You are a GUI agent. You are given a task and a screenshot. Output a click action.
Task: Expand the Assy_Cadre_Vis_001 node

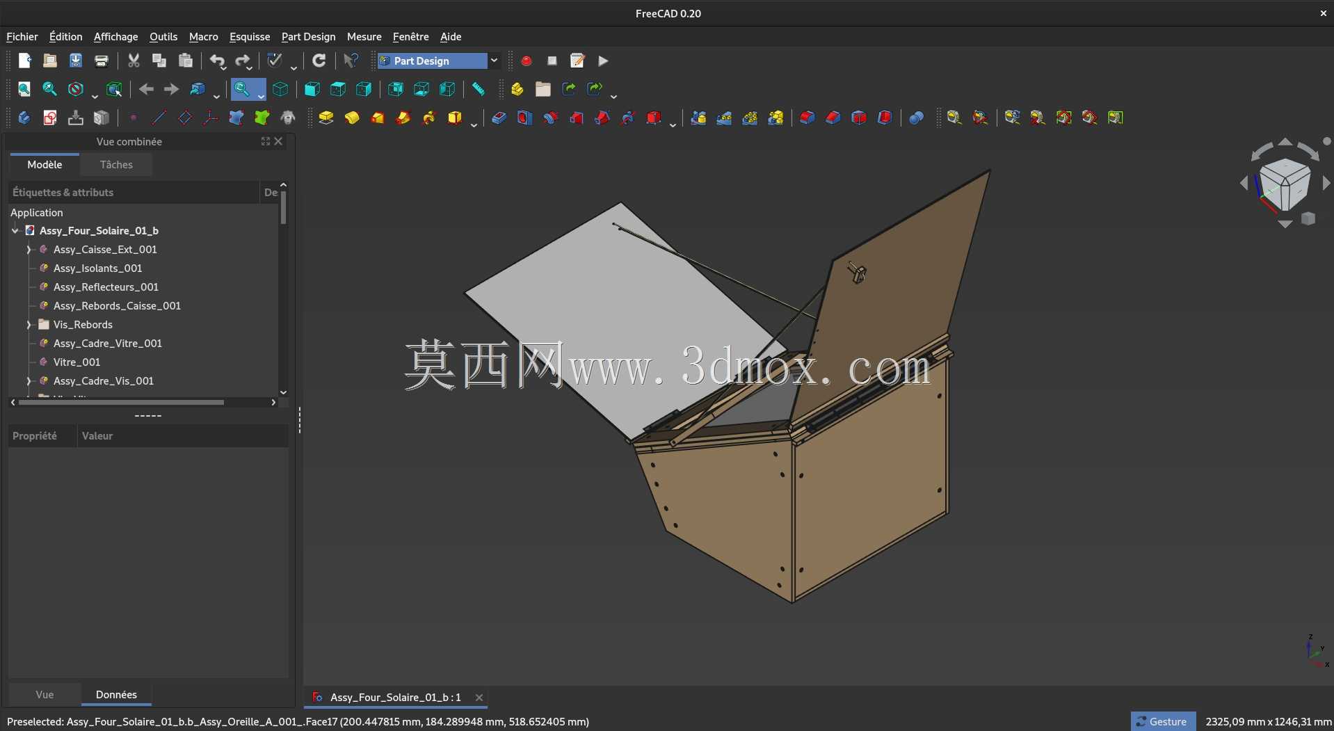[x=29, y=380]
